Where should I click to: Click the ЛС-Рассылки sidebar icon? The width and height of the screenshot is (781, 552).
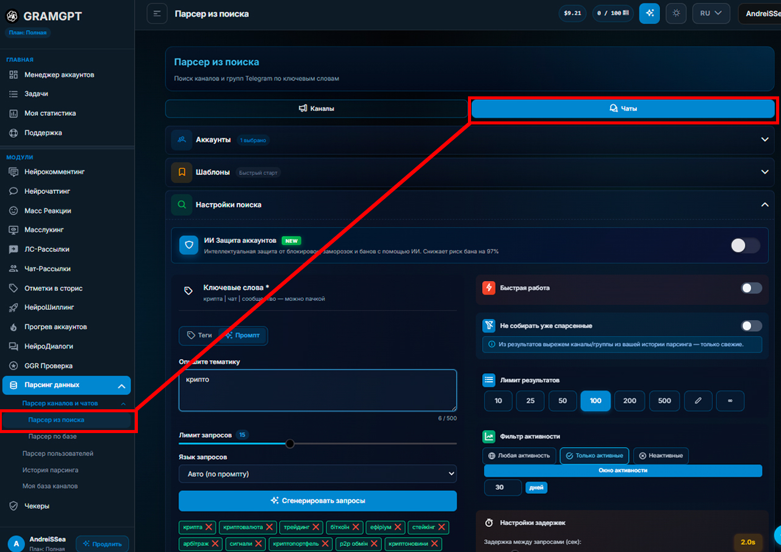coord(13,249)
